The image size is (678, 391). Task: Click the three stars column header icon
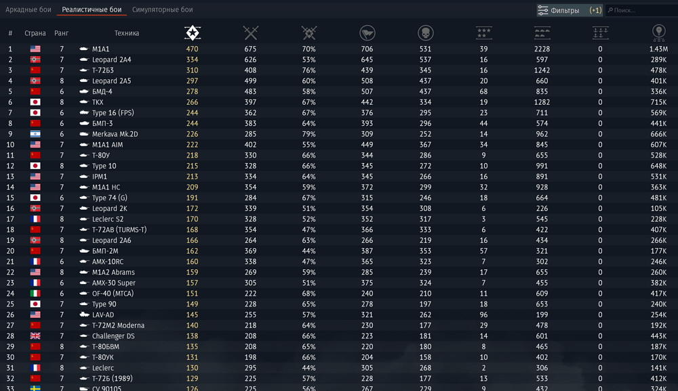(483, 32)
